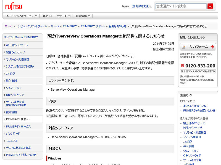Select 富士通のPCサーバ in left sidebar
Viewport: 221px width, 165px height.
pyautogui.click(x=17, y=45)
